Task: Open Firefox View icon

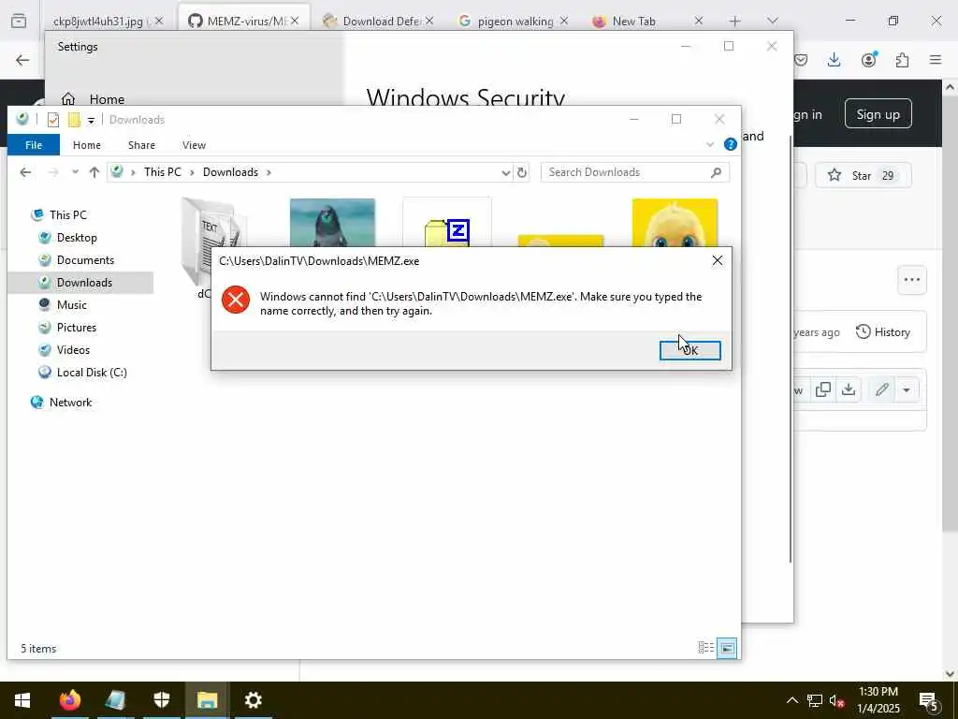Action: [19, 21]
